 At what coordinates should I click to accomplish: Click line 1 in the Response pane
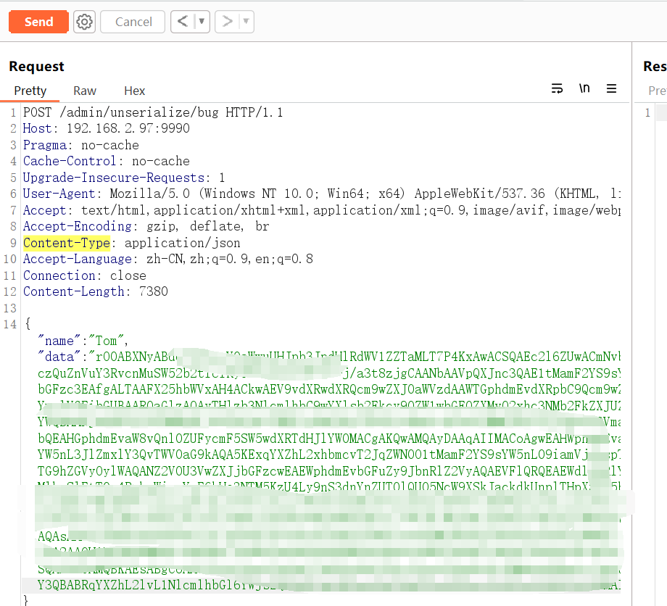click(x=647, y=112)
